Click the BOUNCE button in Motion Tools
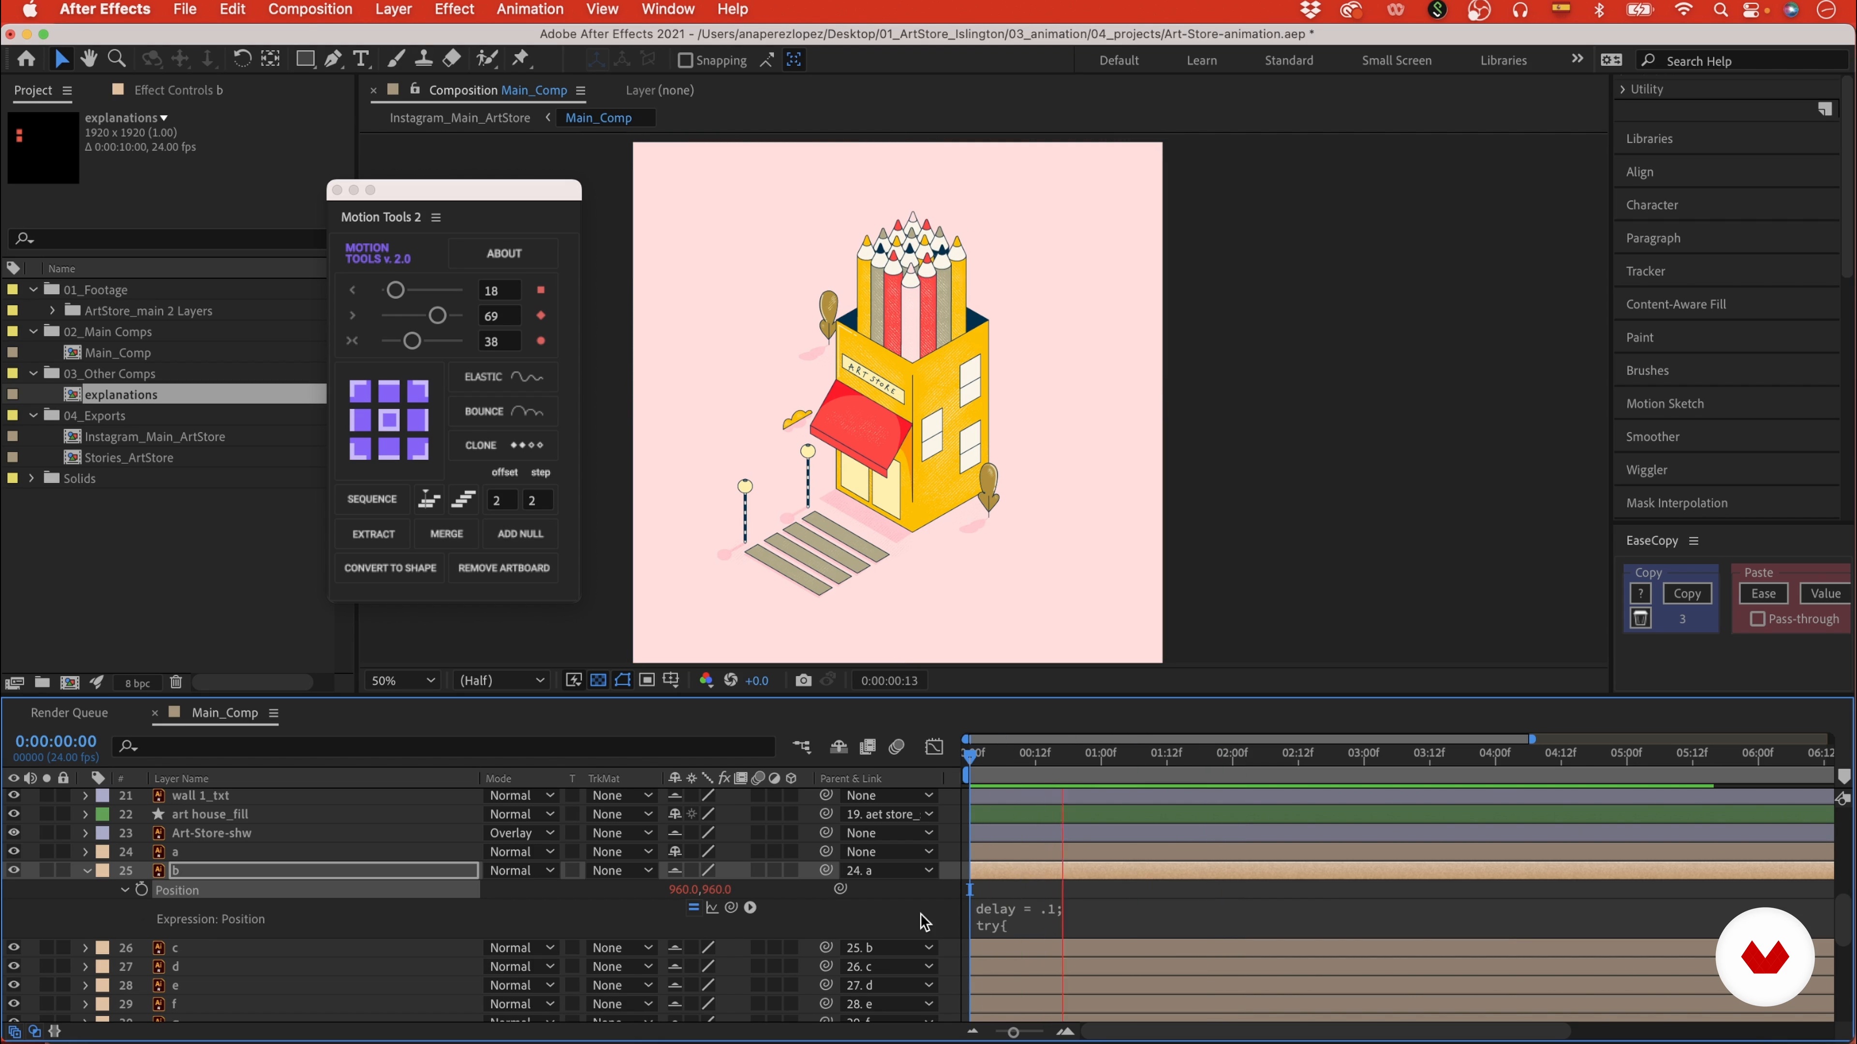This screenshot has height=1044, width=1857. [x=503, y=411]
